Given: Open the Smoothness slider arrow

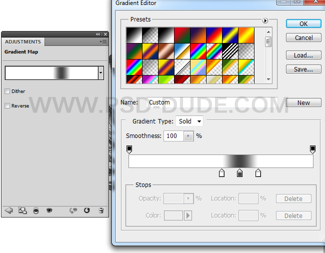Looking at the screenshot, I should (x=188, y=136).
